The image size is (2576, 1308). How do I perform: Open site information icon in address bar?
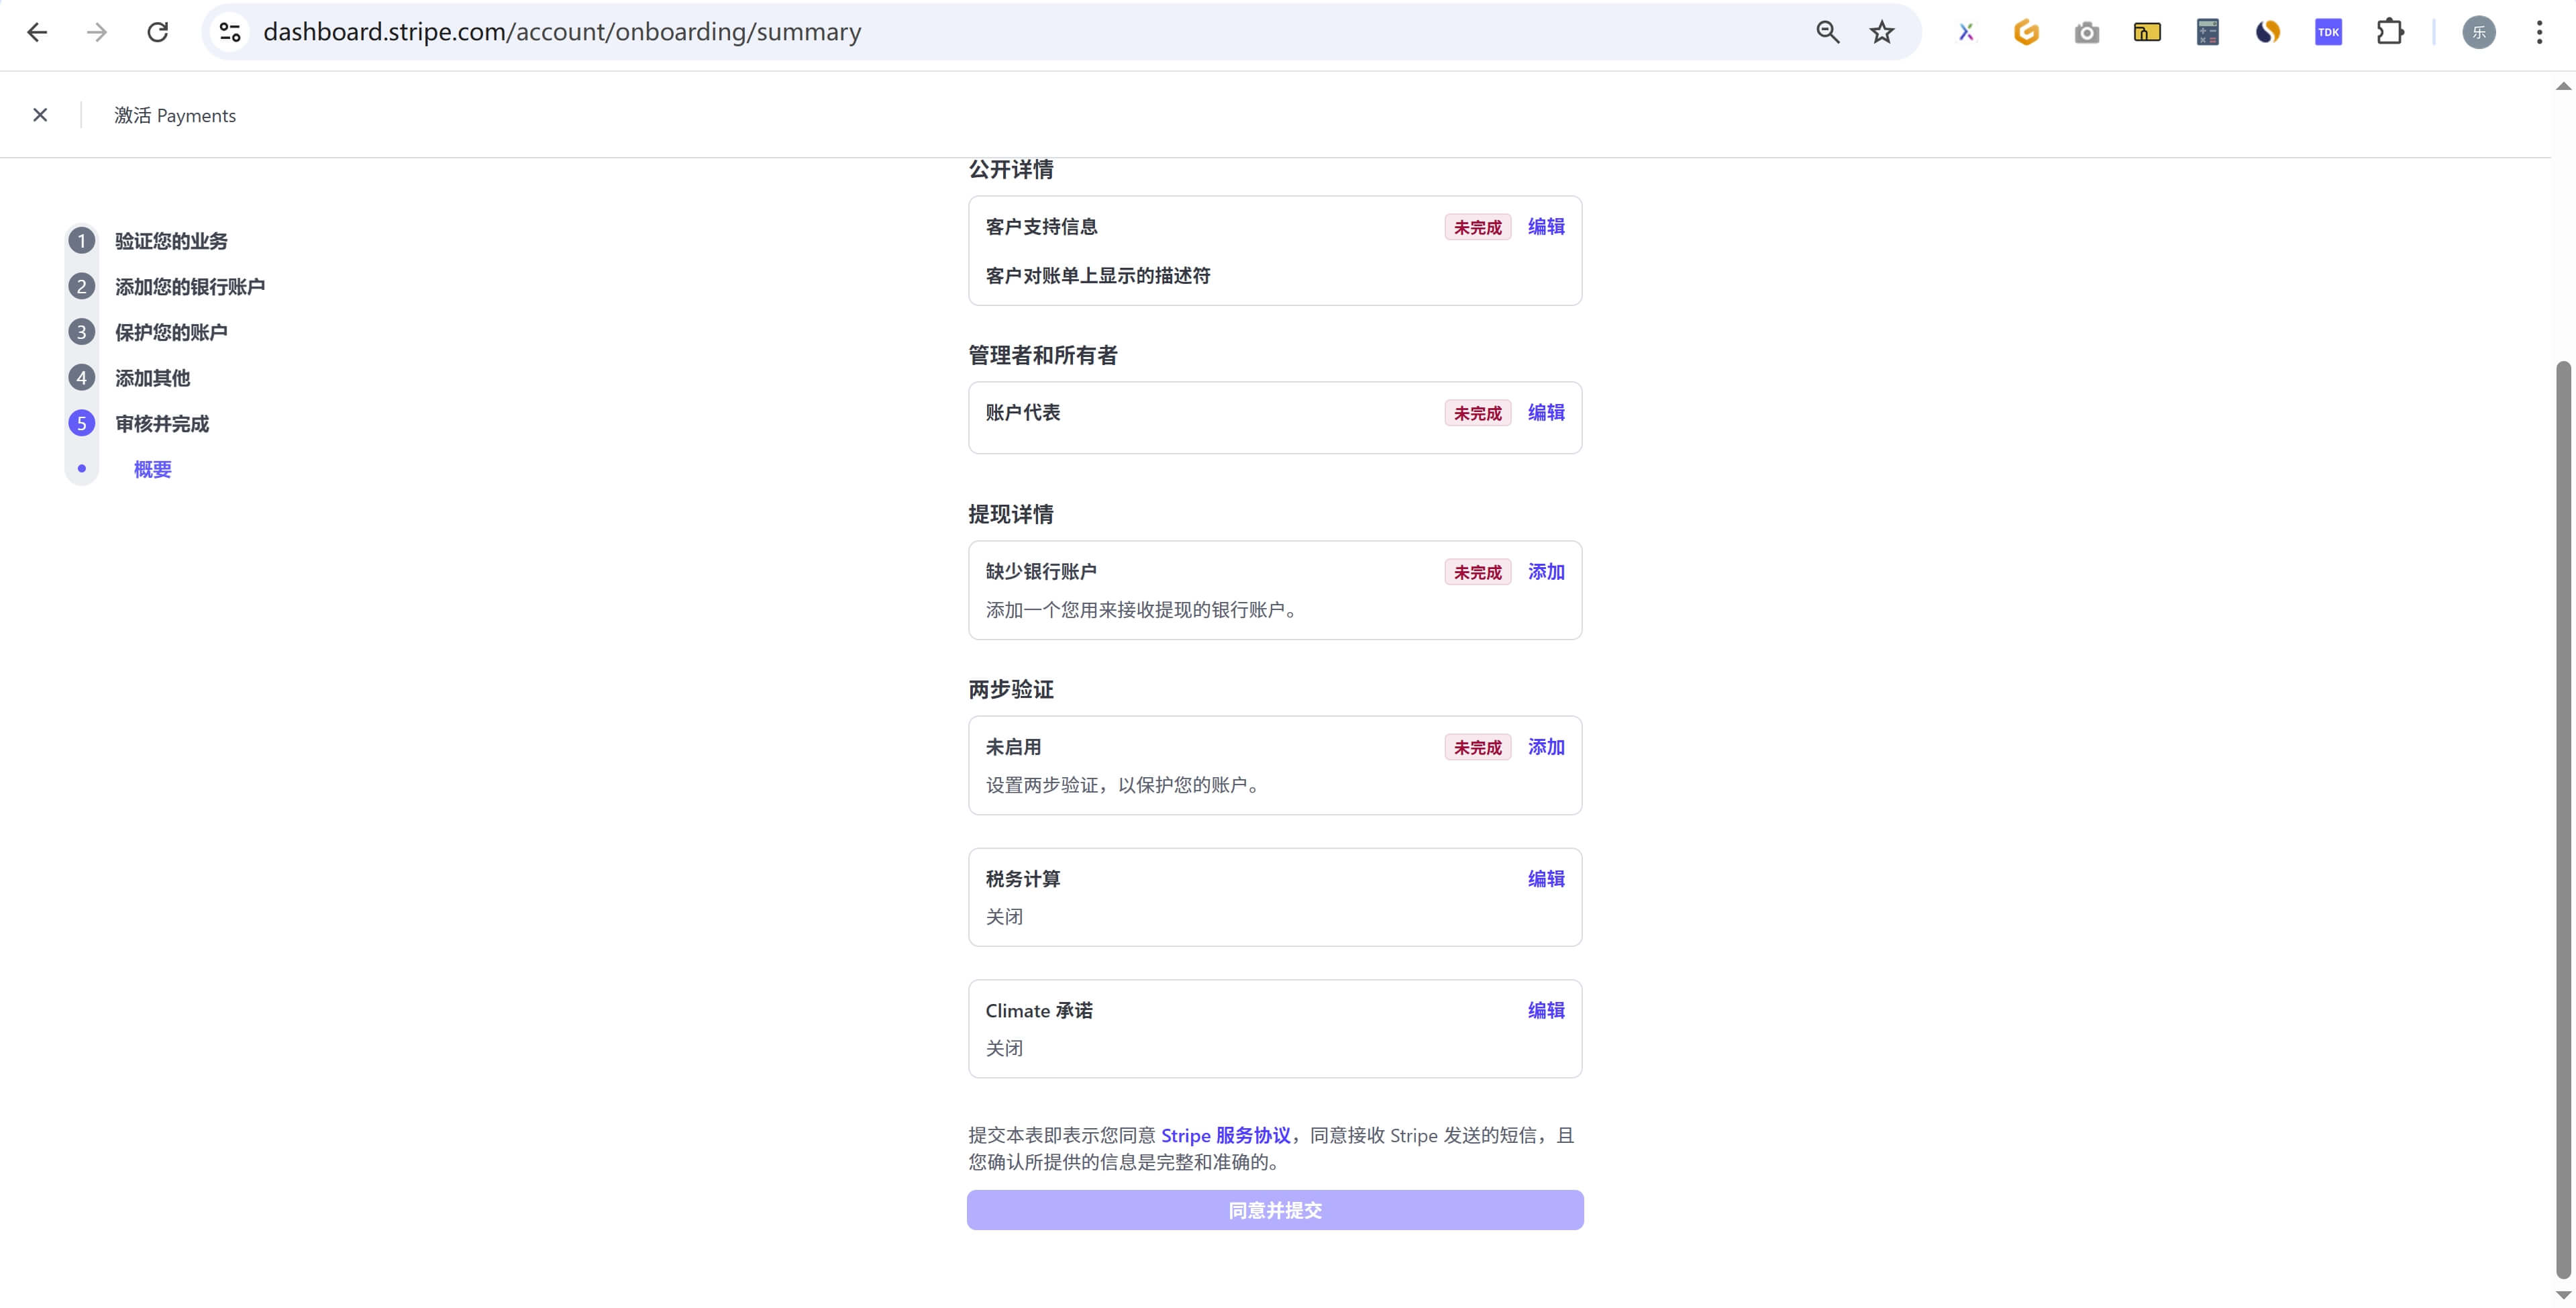[230, 32]
